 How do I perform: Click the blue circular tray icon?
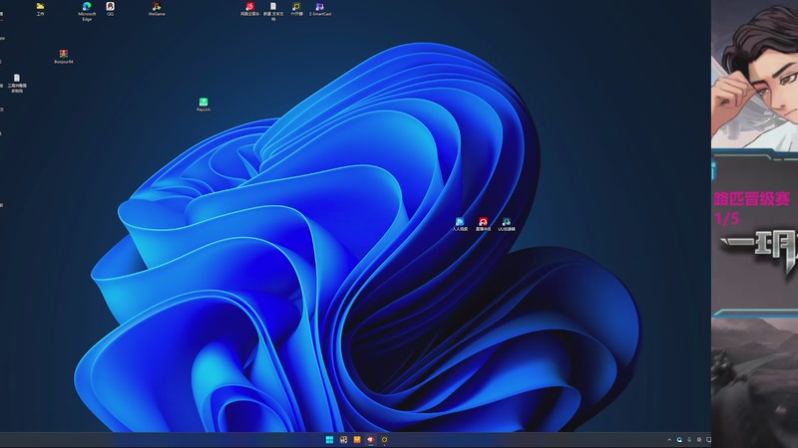point(679,440)
